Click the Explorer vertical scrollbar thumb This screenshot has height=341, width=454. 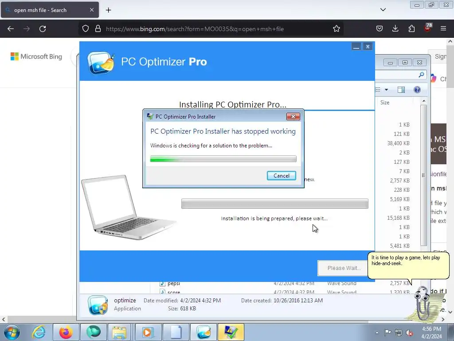point(423,175)
